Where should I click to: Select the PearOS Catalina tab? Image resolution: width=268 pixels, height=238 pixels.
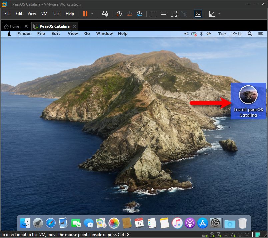54,26
